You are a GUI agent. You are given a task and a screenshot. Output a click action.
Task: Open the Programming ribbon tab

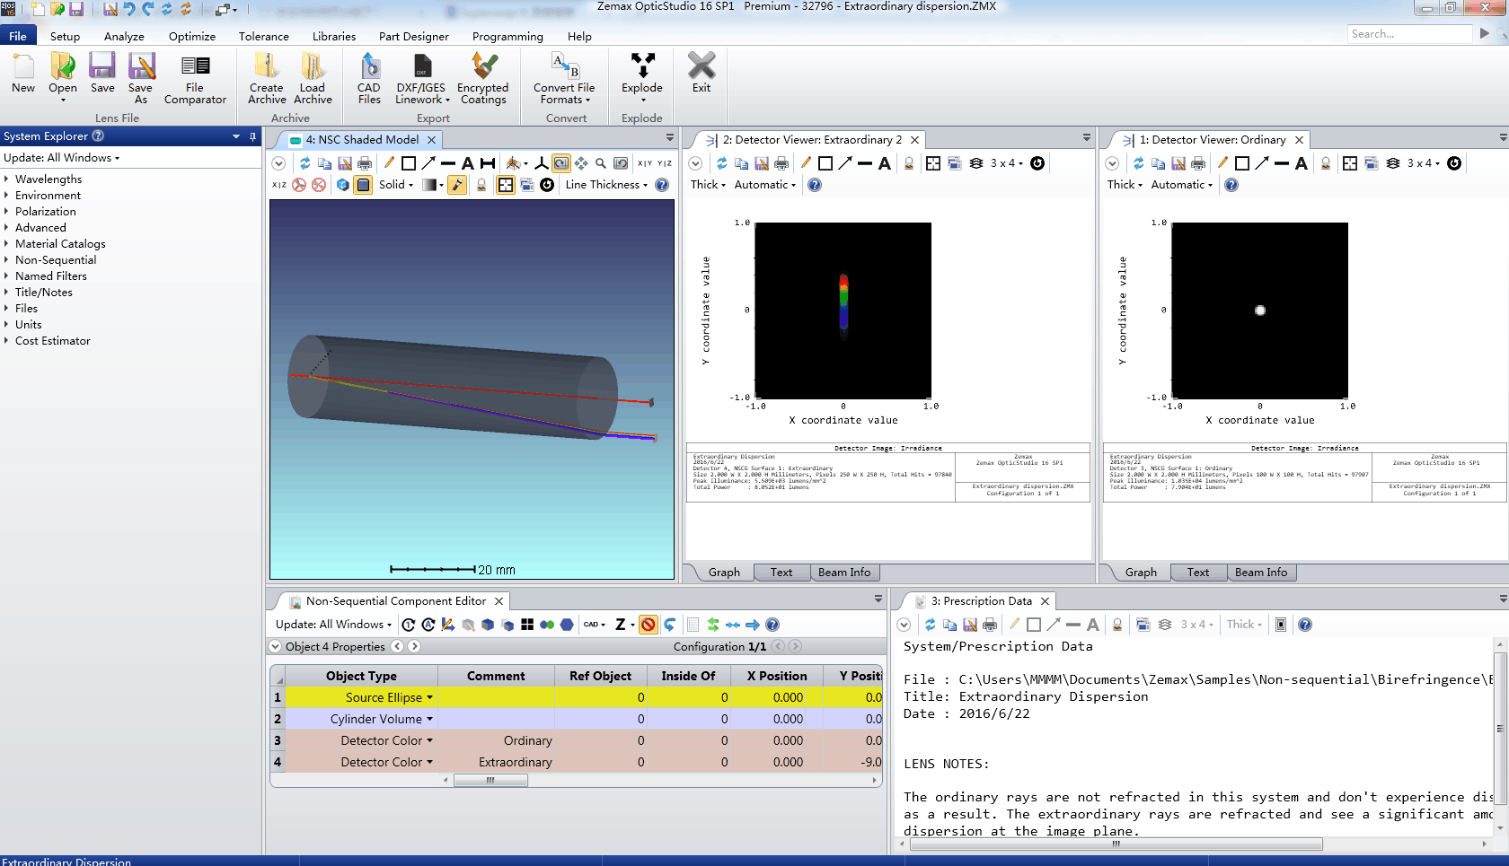[507, 37]
